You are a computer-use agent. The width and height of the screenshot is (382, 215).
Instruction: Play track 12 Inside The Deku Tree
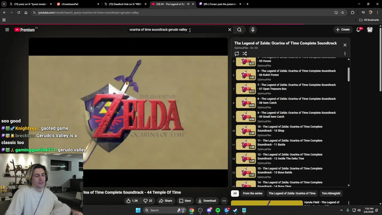(x=289, y=158)
